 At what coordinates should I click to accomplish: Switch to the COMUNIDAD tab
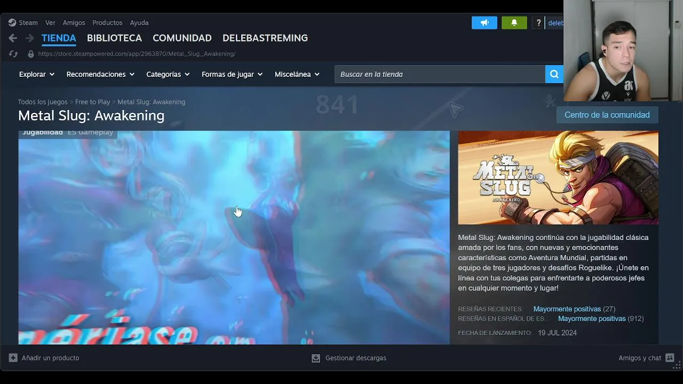(x=182, y=38)
